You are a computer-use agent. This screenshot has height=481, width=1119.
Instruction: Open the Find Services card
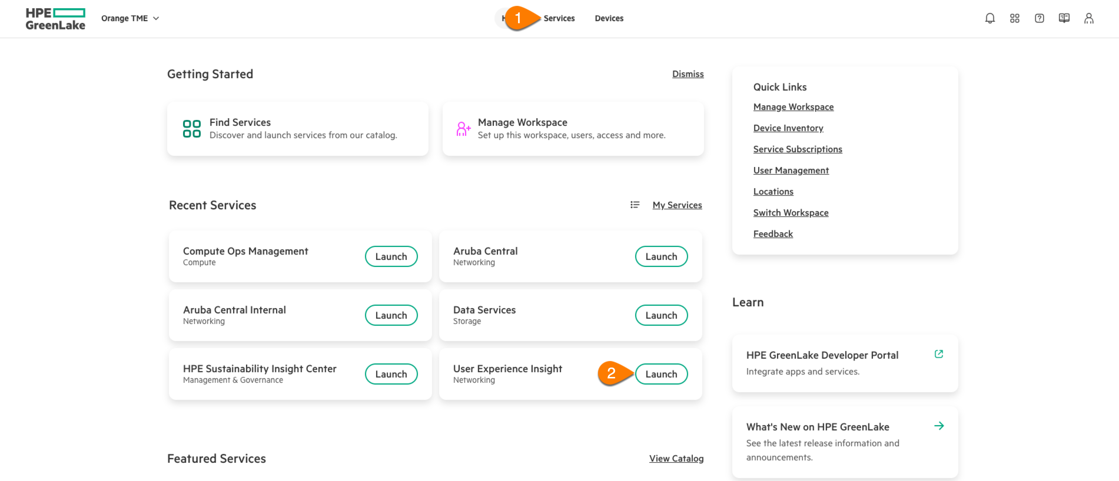pyautogui.click(x=298, y=128)
